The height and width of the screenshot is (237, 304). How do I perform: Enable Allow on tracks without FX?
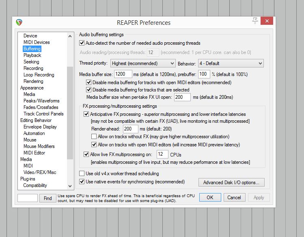pos(94,137)
